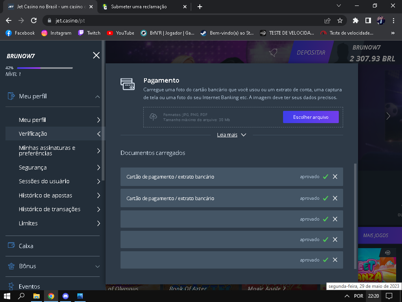Click the Caixa wallet icon
This screenshot has height=302, width=402.
[x=11, y=245]
